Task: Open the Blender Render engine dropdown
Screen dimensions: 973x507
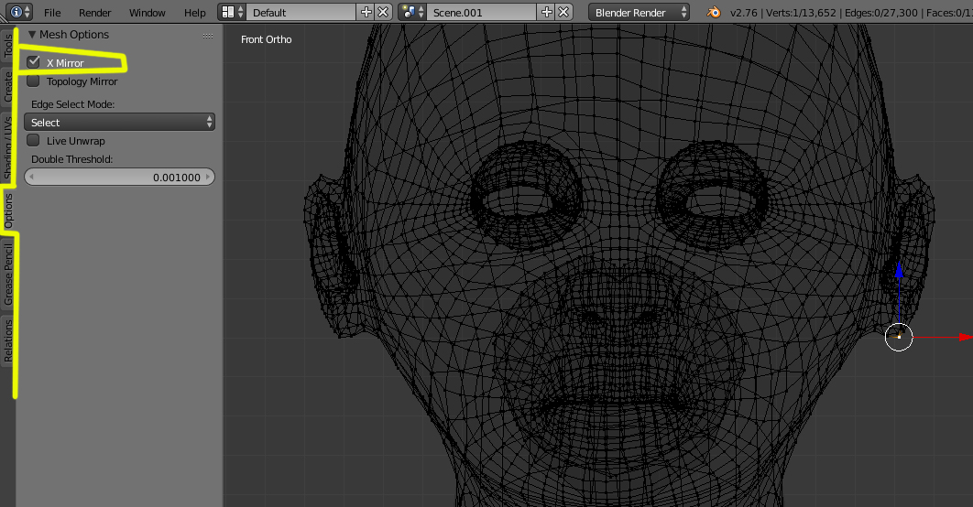Action: point(640,12)
